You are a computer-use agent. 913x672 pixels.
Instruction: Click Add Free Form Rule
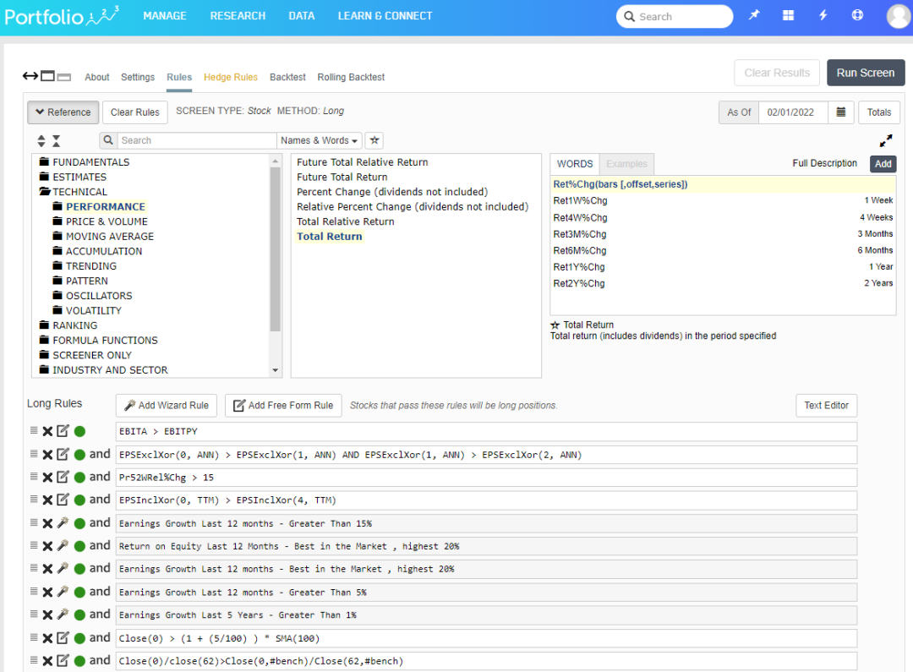tap(283, 406)
